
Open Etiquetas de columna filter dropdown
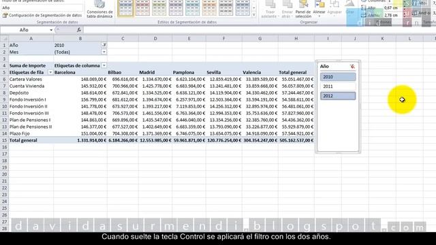[104, 65]
